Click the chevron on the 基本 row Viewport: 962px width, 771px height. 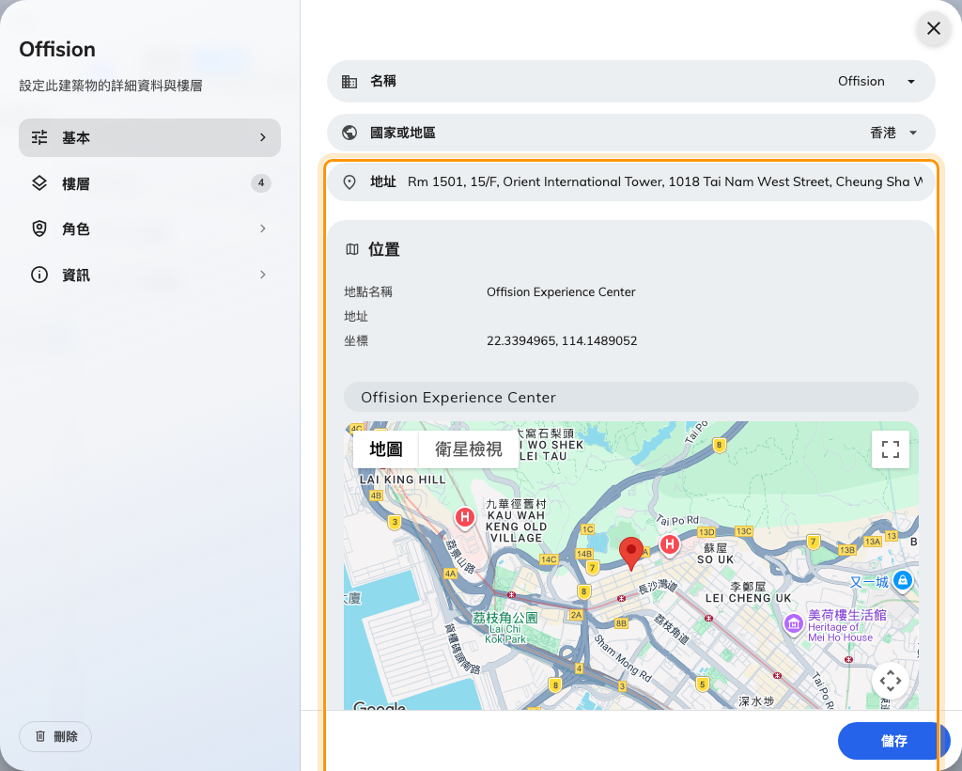[263, 137]
